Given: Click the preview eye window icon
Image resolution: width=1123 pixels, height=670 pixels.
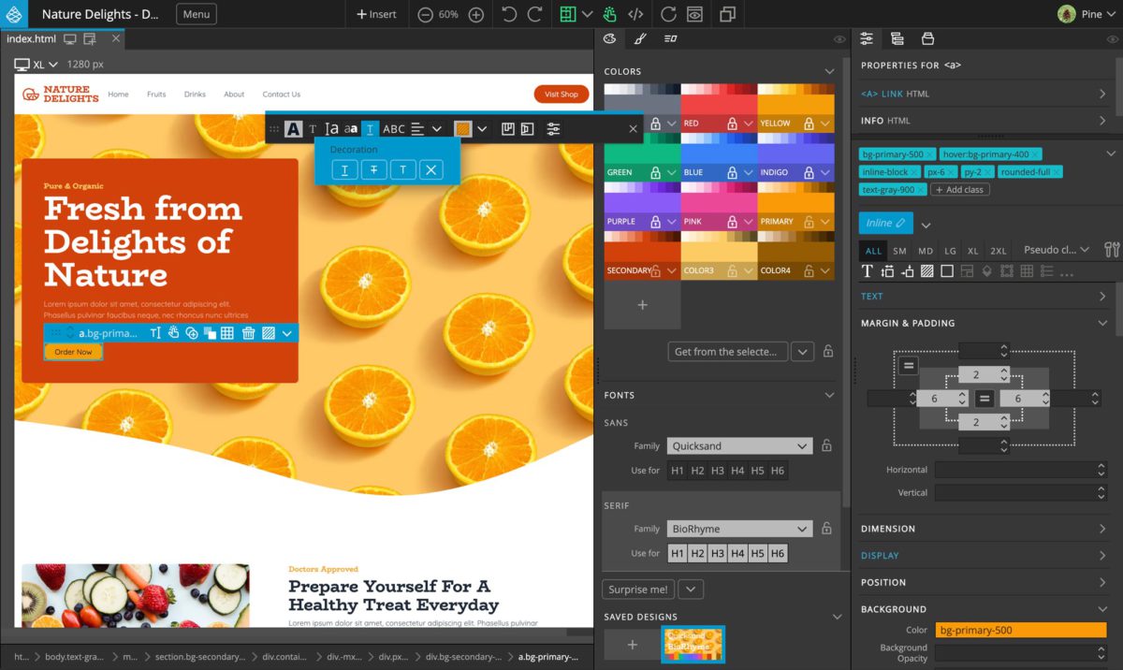Looking at the screenshot, I should (x=694, y=14).
